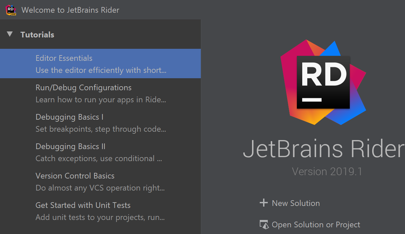The width and height of the screenshot is (405, 234).
Task: Open Get Started with Unit Tests tutorial
Action: (100, 211)
